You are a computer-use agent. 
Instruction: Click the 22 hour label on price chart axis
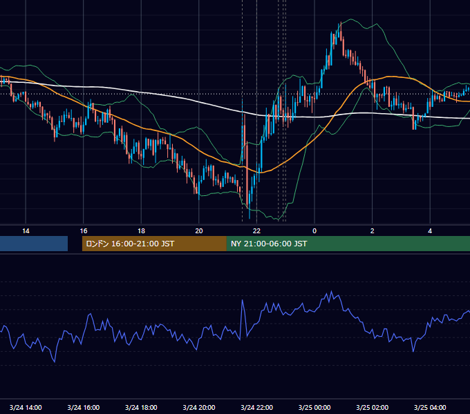(256, 231)
